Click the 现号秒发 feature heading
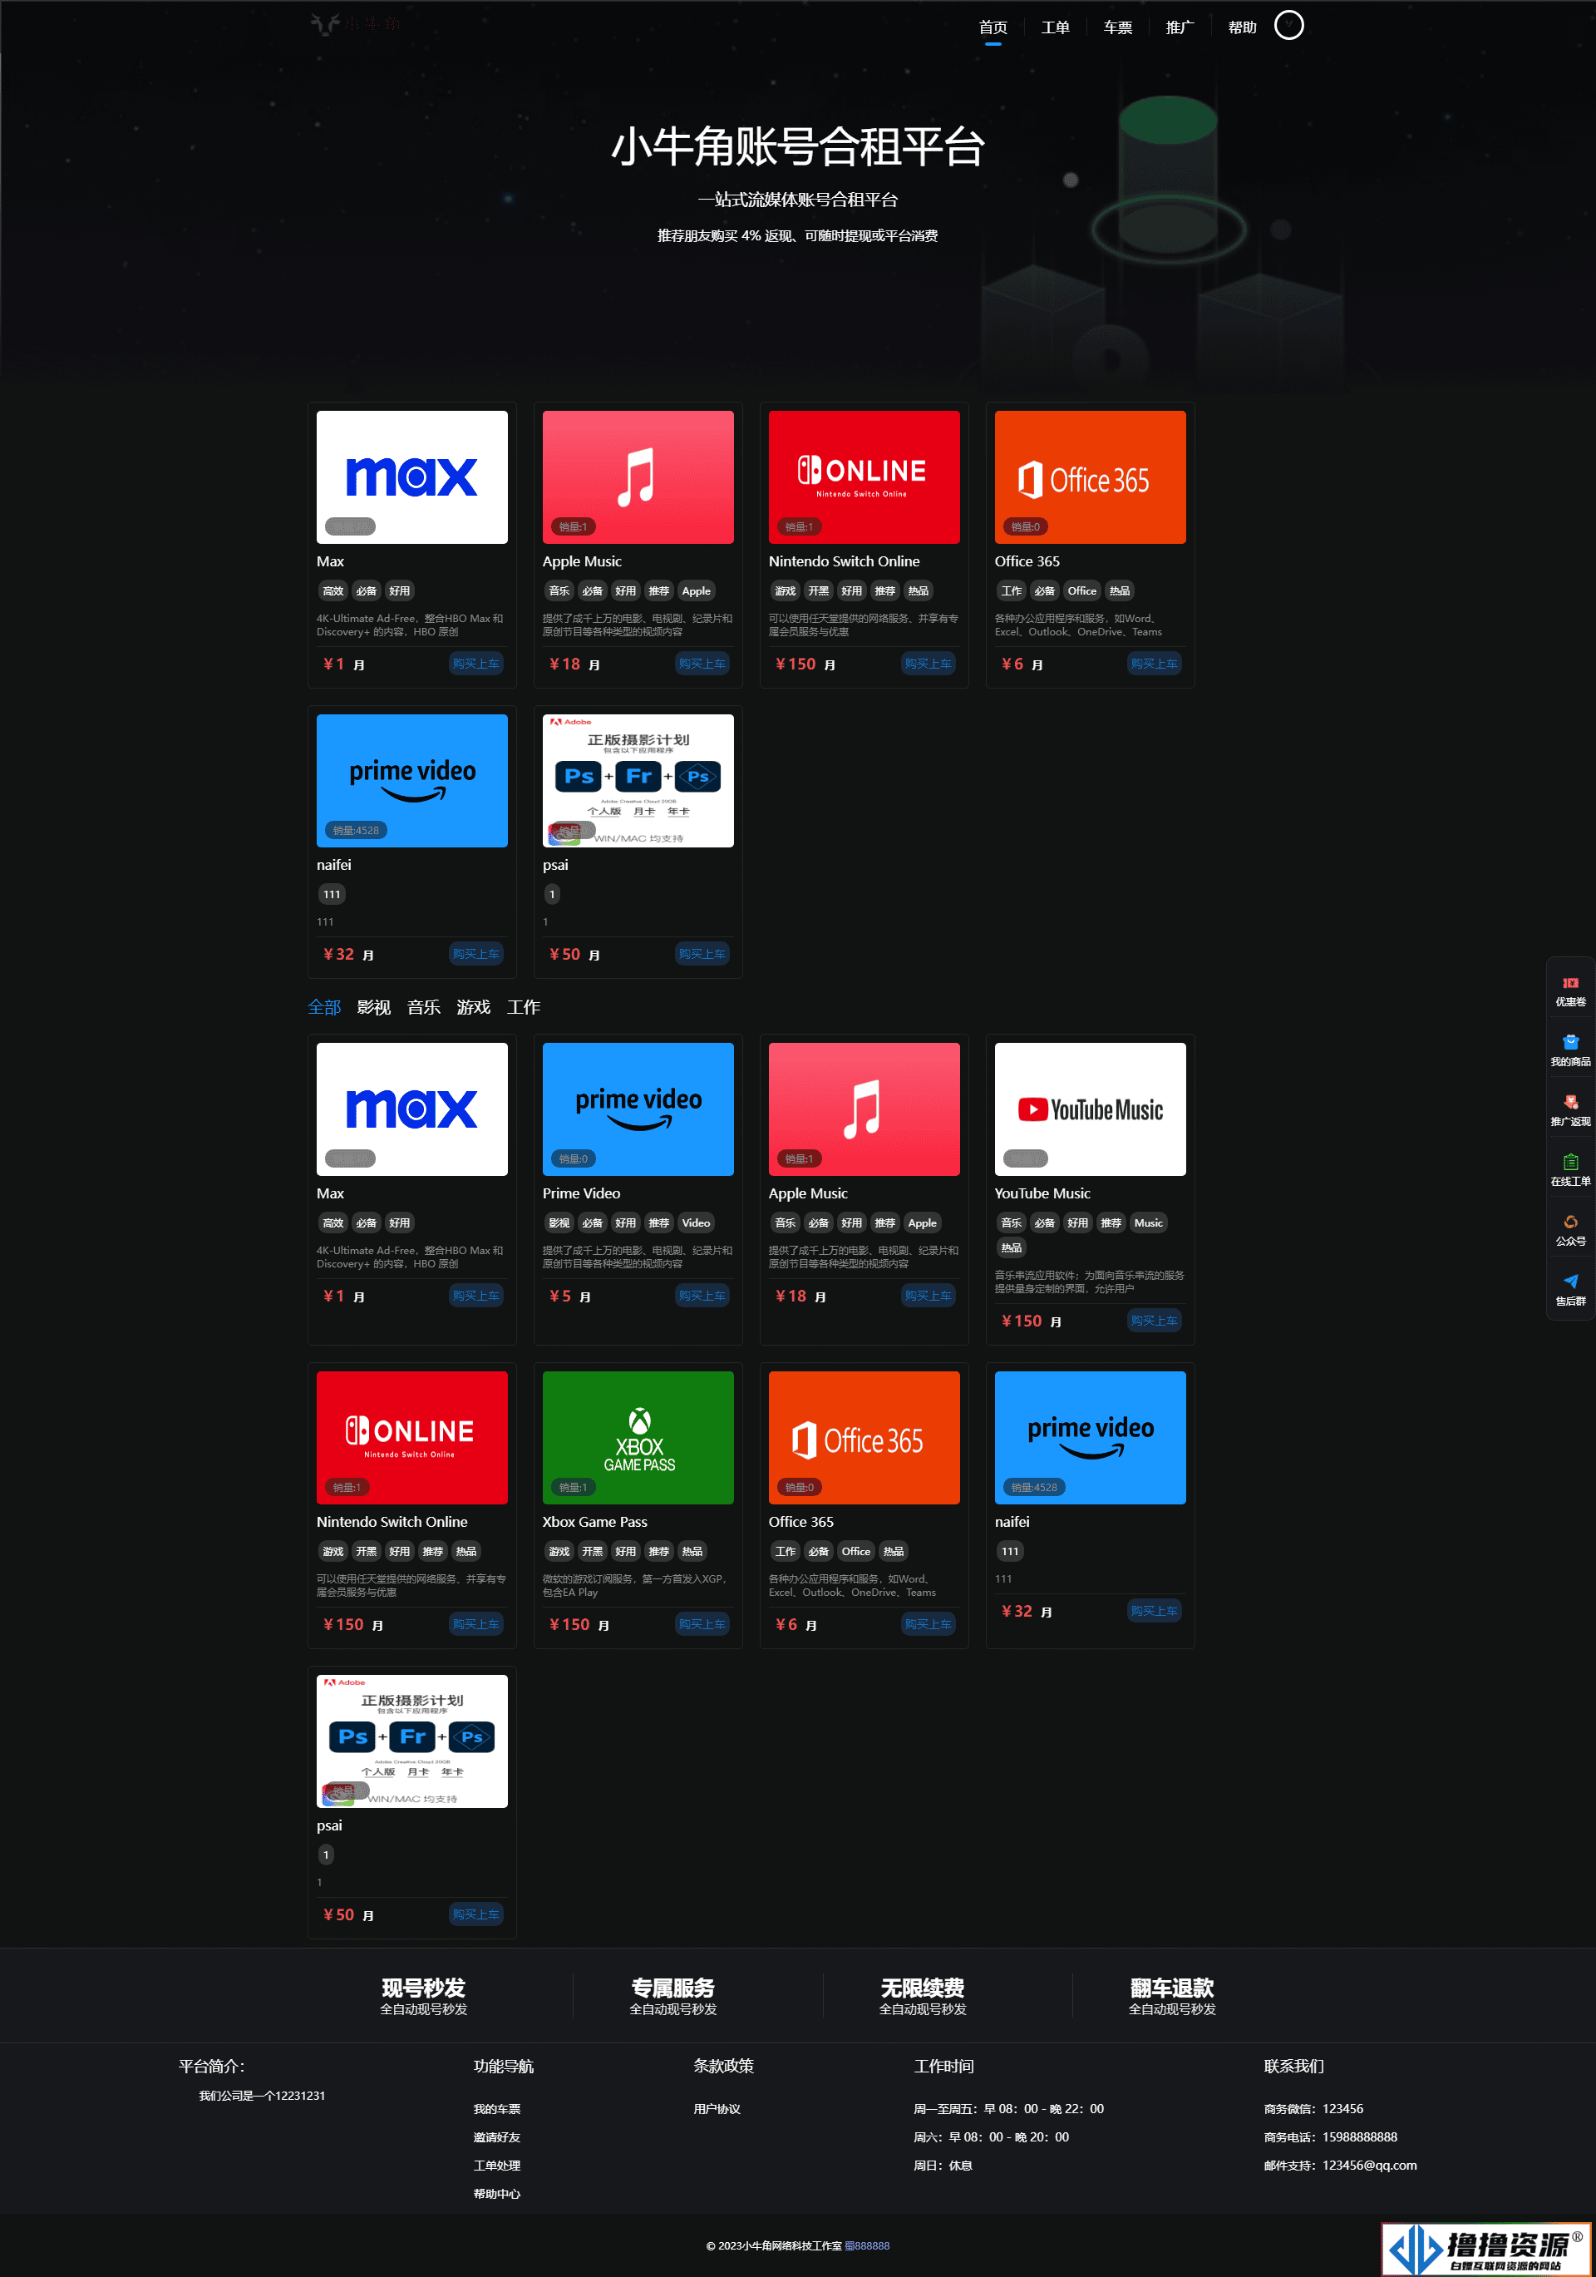This screenshot has width=1596, height=2277. (423, 1988)
